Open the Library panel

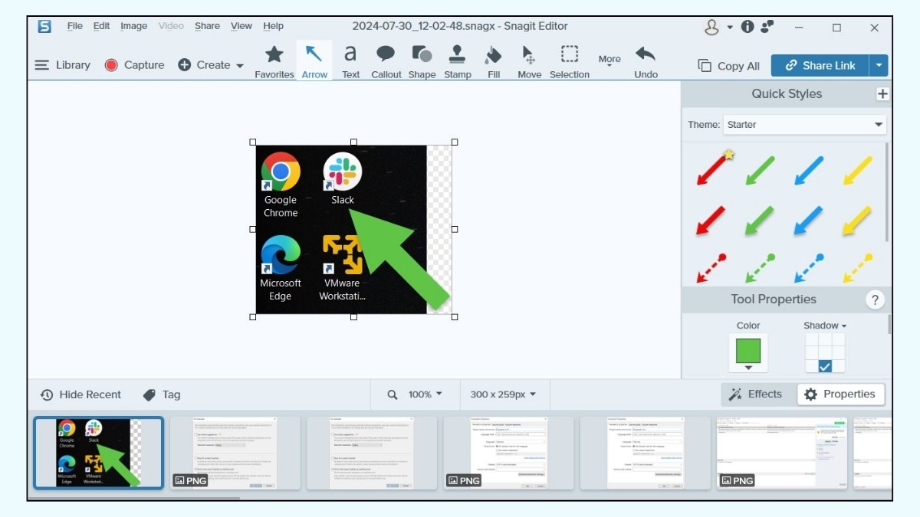click(63, 65)
